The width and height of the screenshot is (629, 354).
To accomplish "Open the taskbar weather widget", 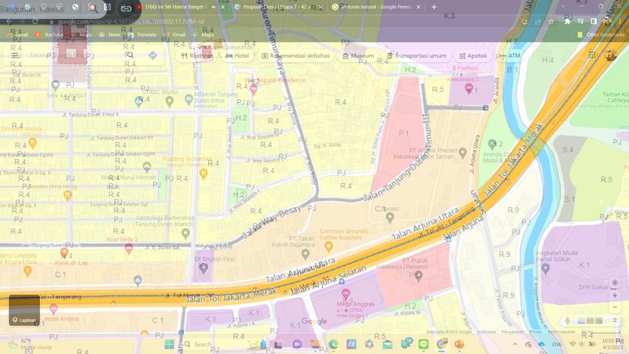I will pyautogui.click(x=31, y=344).
